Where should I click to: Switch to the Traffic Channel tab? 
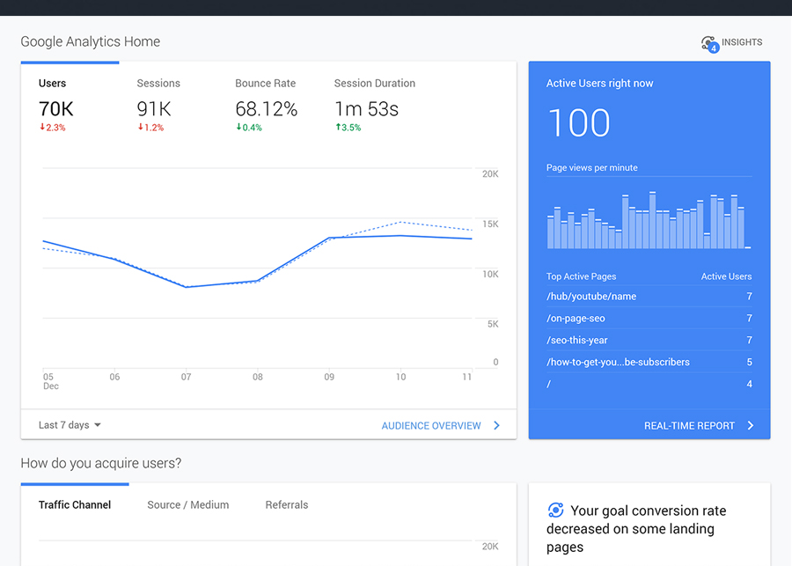coord(75,505)
